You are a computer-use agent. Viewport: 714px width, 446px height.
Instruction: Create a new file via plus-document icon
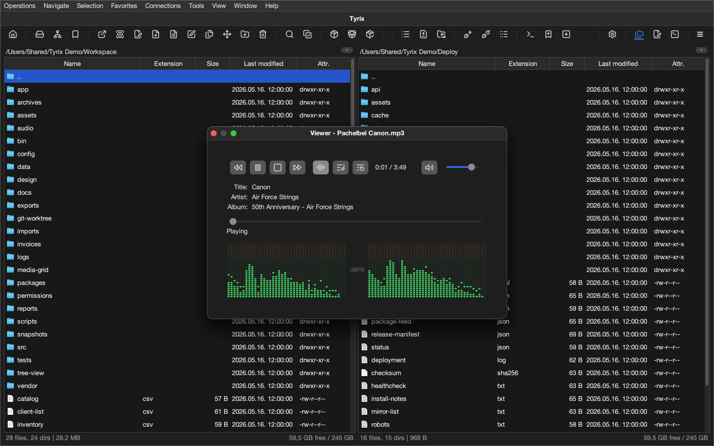[156, 34]
